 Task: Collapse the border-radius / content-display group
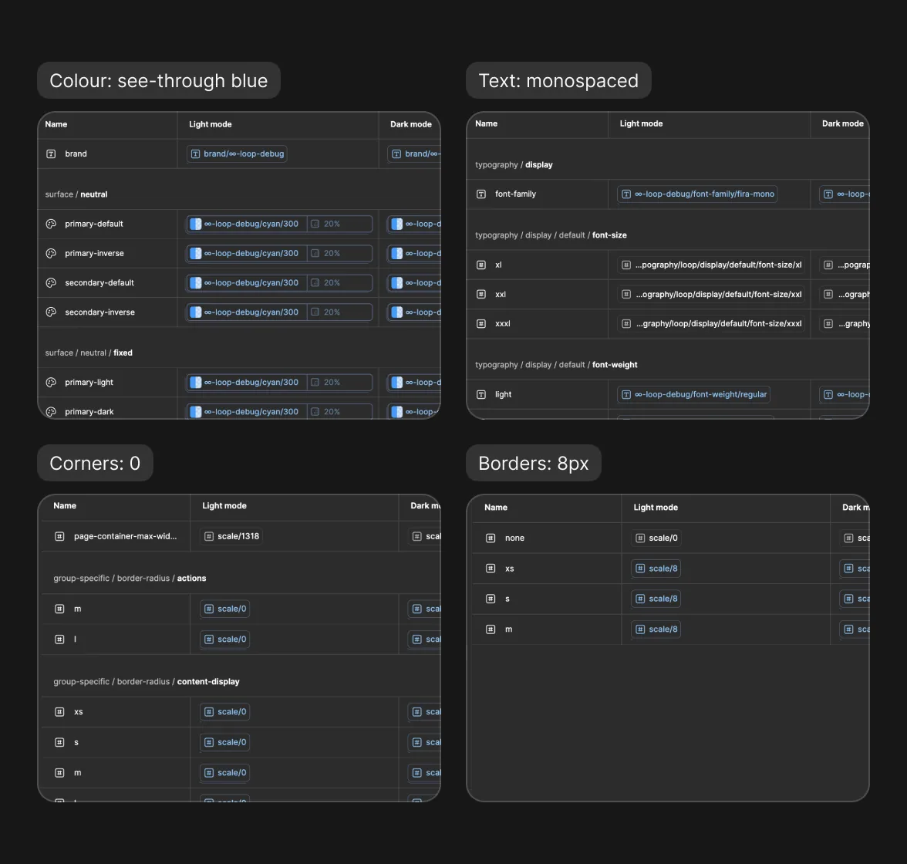click(147, 682)
